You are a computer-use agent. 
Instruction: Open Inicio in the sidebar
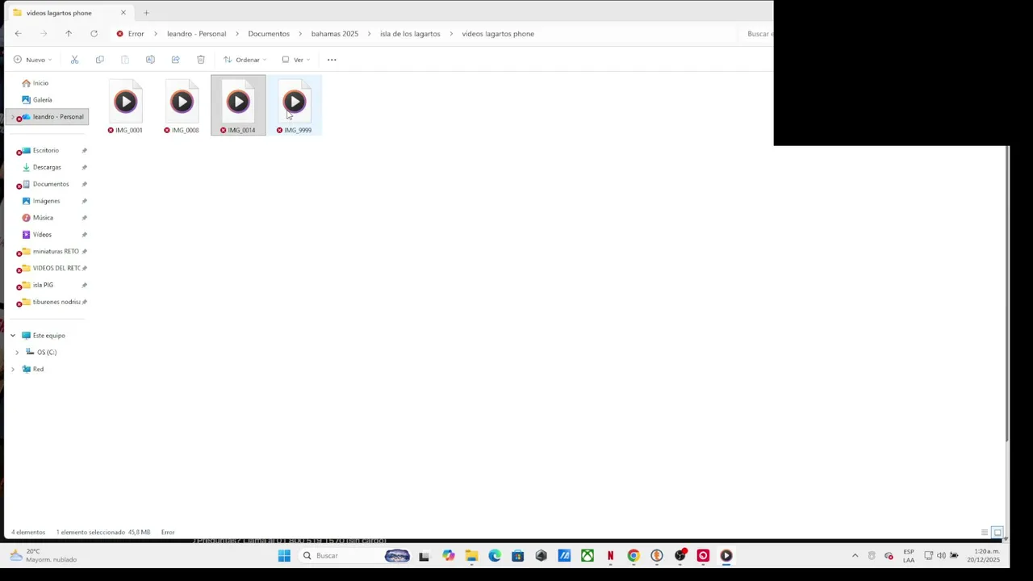point(40,83)
